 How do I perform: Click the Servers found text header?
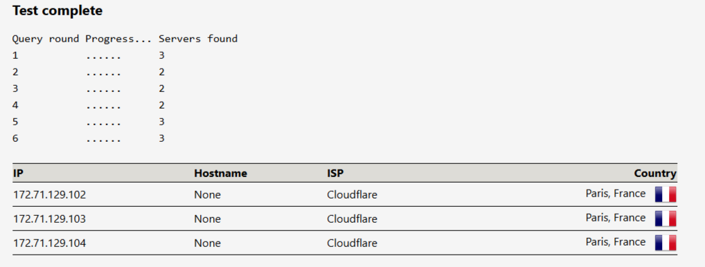(x=198, y=39)
